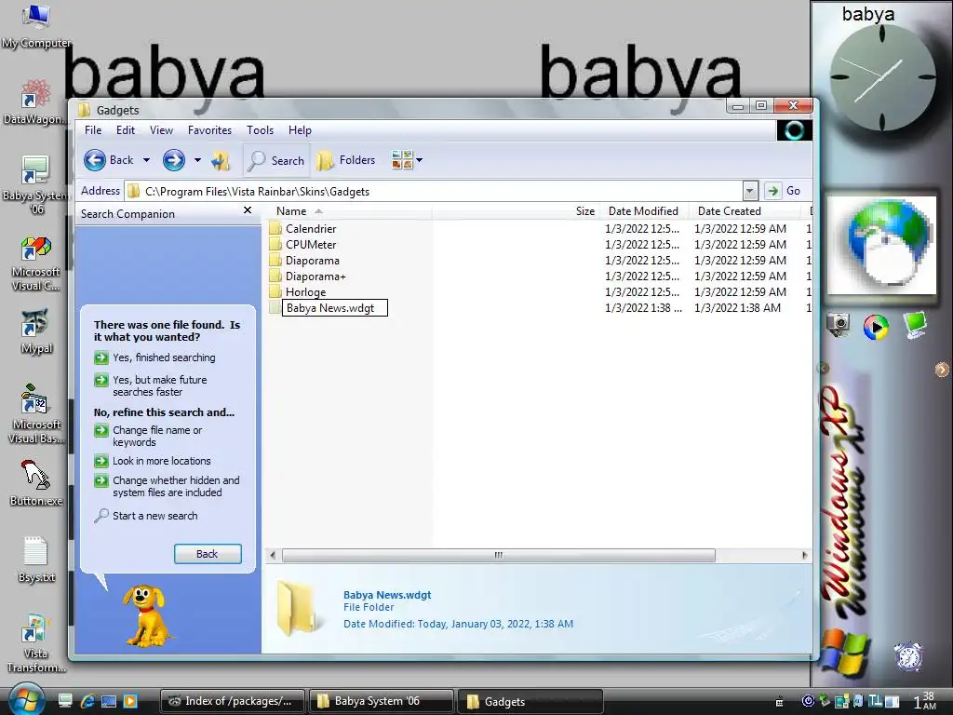Open DataWagon desktop shortcut

35,101
